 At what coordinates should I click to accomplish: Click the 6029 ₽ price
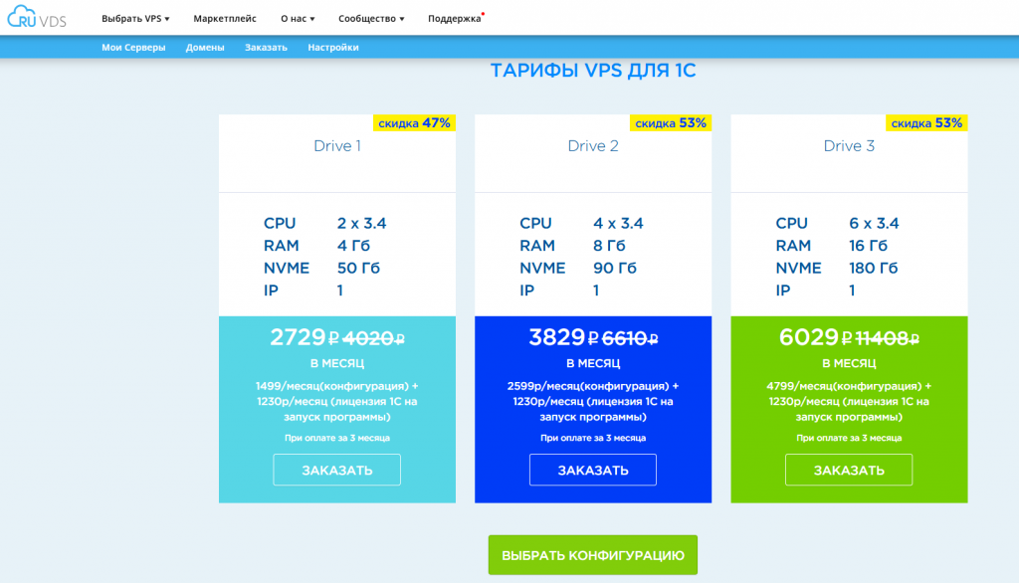pos(815,337)
